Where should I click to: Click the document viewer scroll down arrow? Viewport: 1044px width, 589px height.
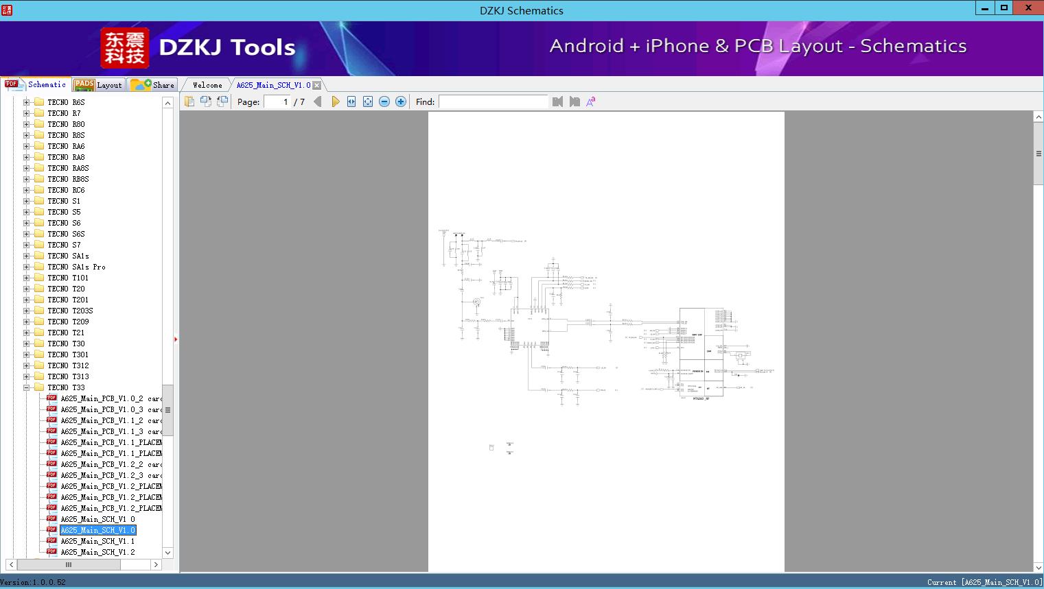(x=1039, y=567)
